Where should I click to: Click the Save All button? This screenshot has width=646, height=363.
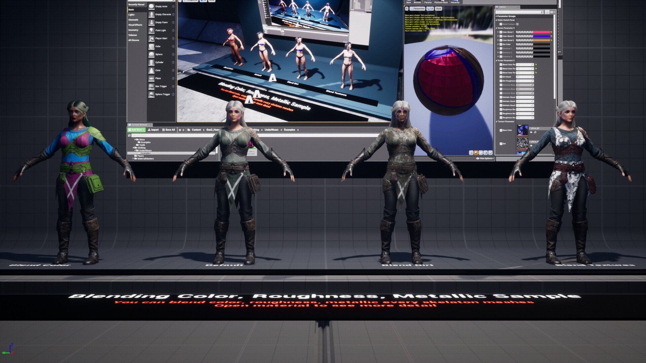[169, 130]
